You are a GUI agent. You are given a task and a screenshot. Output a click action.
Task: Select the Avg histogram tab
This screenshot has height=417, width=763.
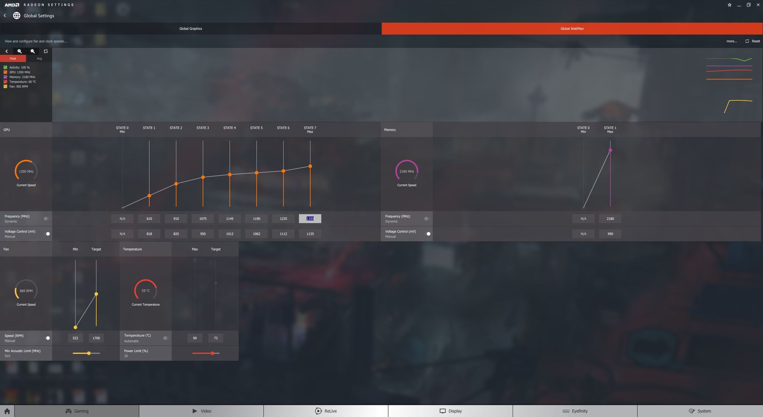39,58
